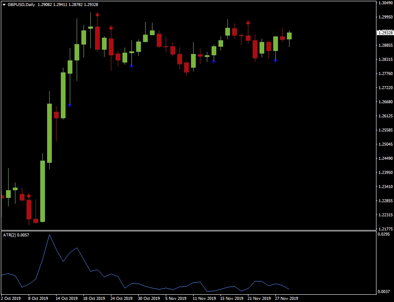Select the blue arrow below 29 Oct candle
Image resolution: width=394 pixels, height=302 pixels.
[x=131, y=66]
